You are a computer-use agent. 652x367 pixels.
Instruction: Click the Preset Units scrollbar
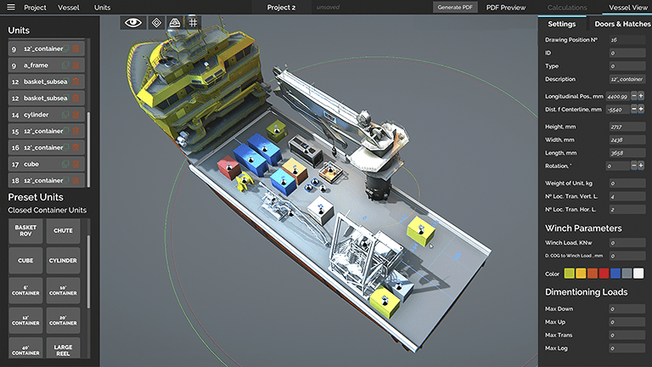pos(88,272)
